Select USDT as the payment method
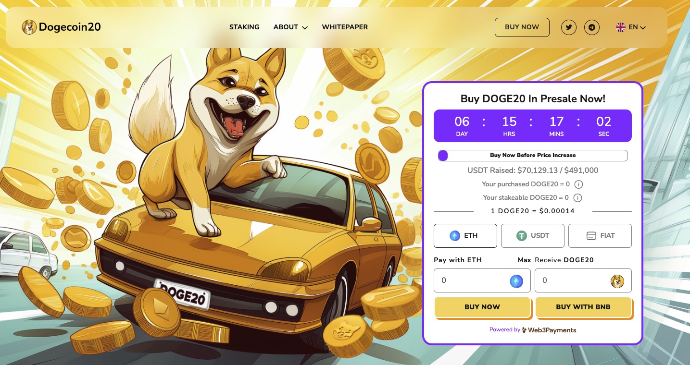Viewport: 690px width, 365px height. [533, 236]
